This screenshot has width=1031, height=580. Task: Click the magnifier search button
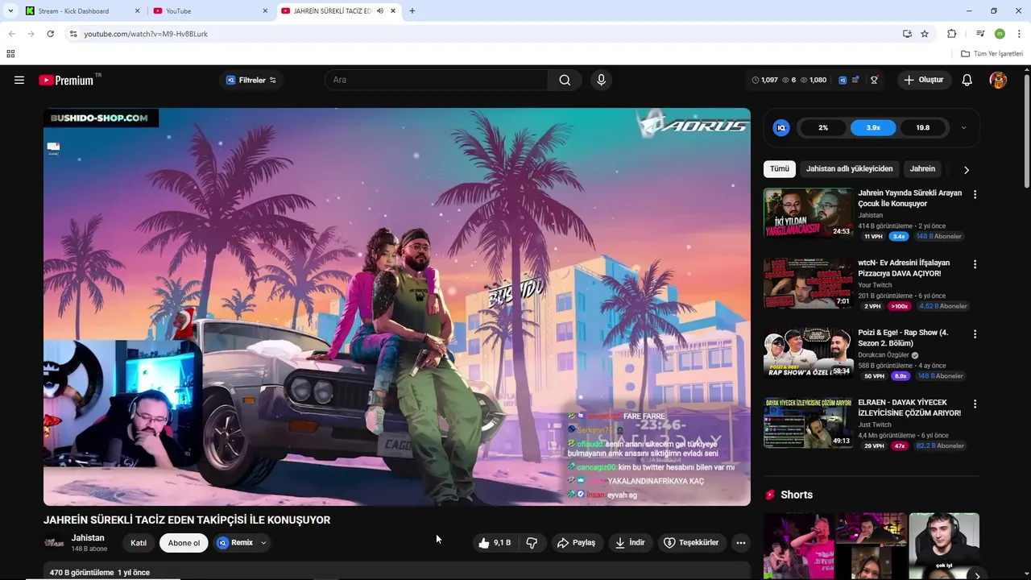565,80
